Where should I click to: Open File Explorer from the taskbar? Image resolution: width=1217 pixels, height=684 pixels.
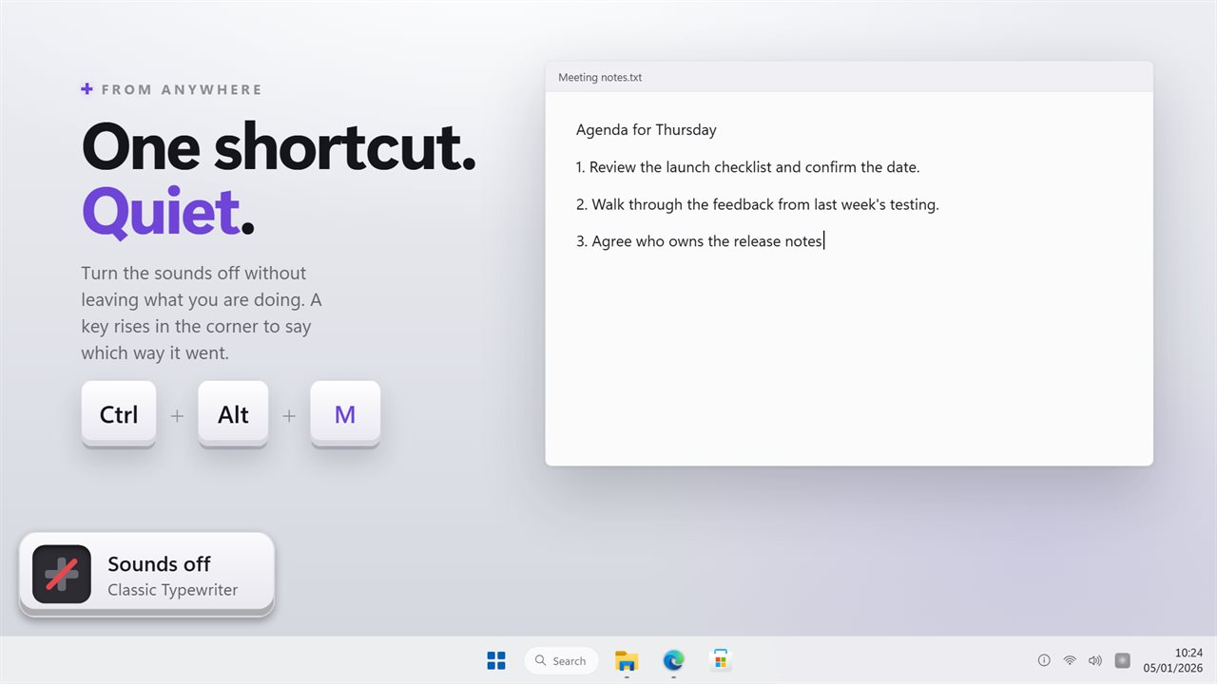(x=627, y=660)
